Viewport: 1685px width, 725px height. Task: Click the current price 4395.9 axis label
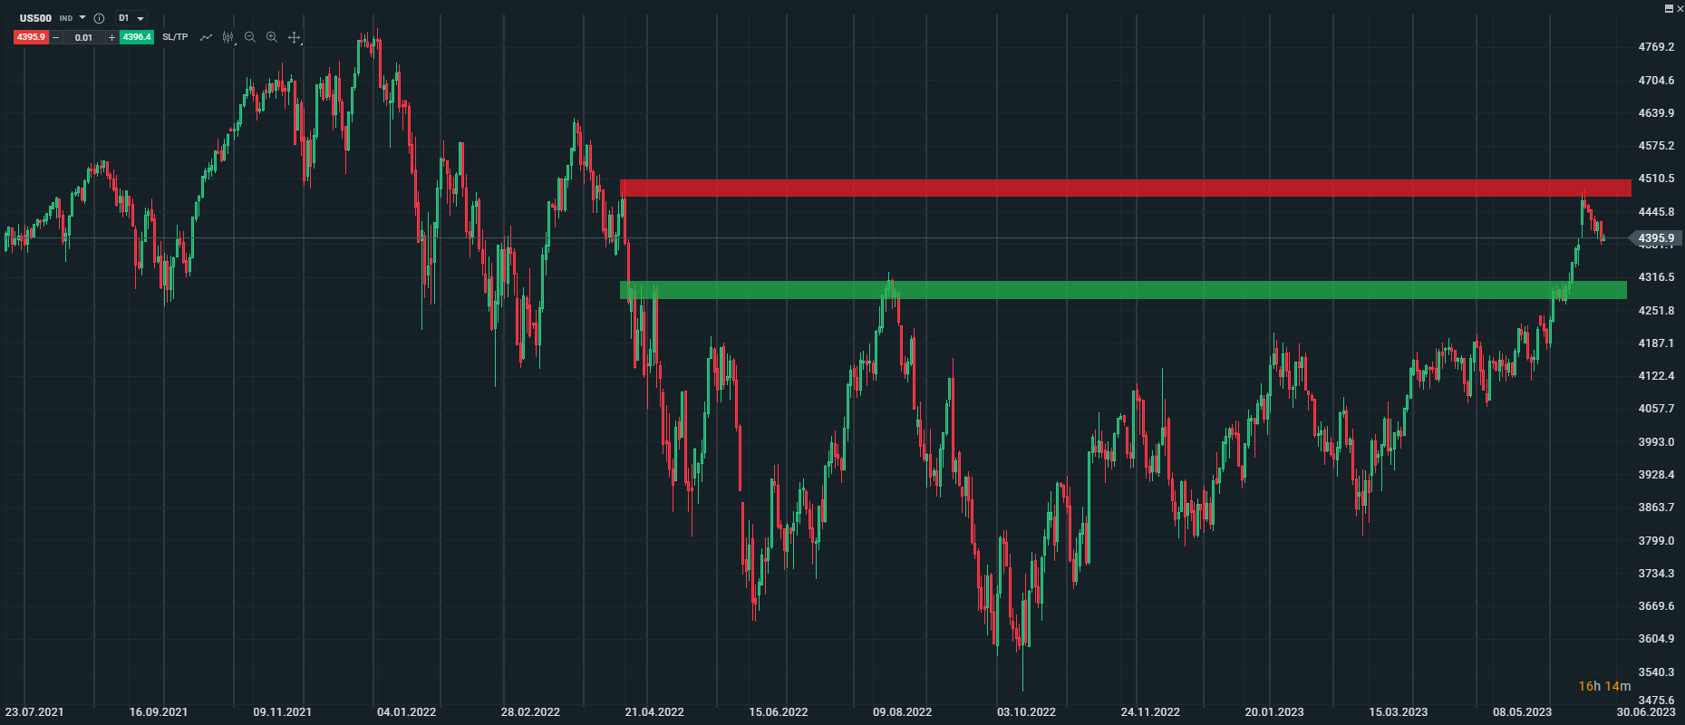1656,239
